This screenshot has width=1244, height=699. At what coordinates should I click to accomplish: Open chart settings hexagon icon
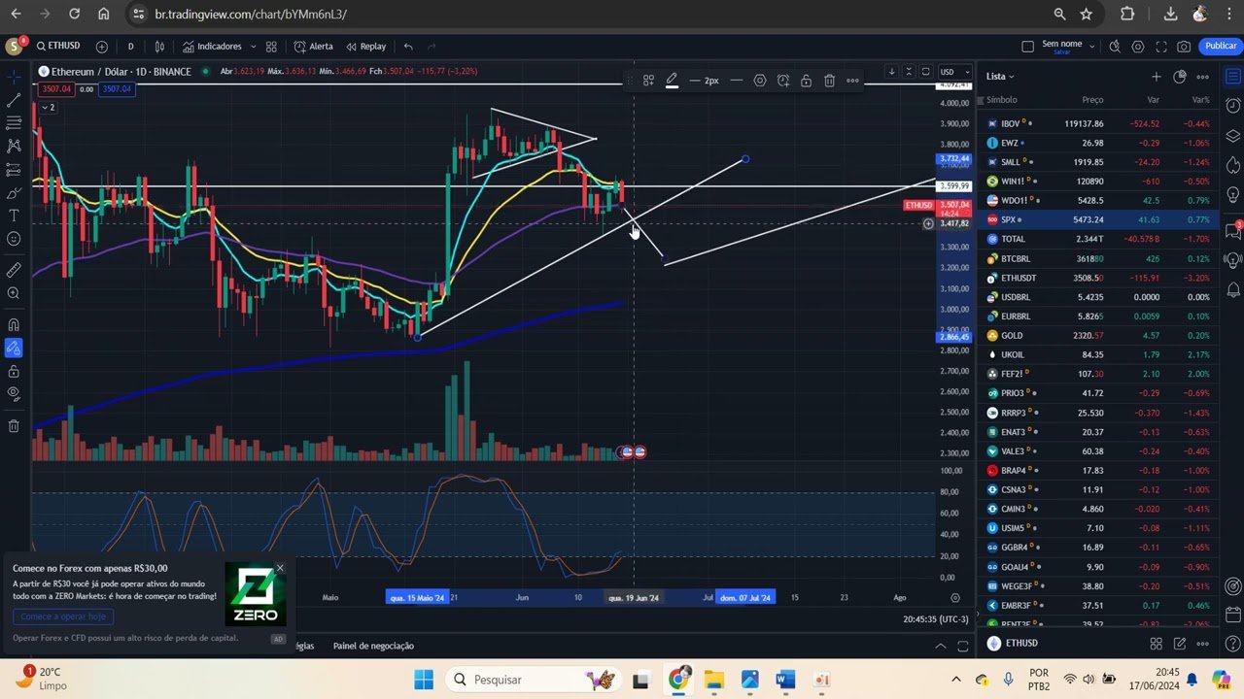click(x=1137, y=46)
